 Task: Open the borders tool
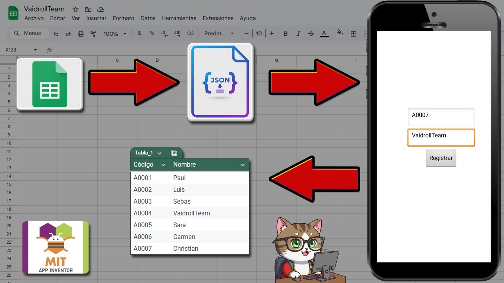coord(354,34)
